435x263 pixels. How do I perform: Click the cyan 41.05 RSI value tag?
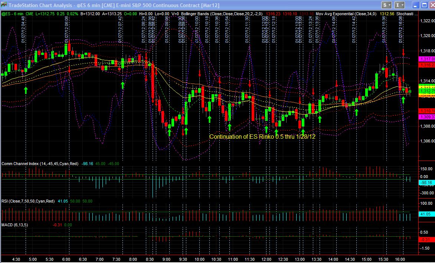click(427, 214)
